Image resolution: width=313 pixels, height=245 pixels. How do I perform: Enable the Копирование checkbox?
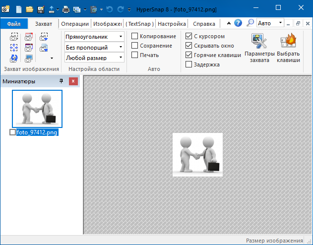[x=135, y=36]
